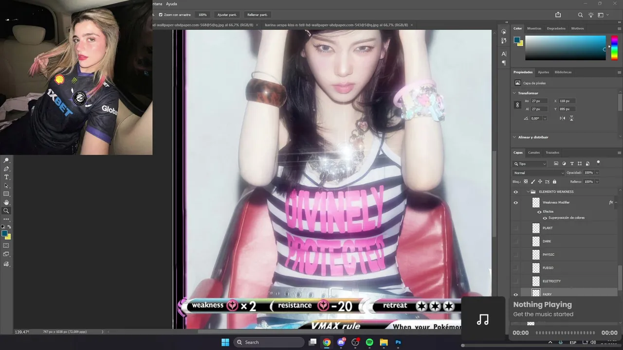The width and height of the screenshot is (623, 350).
Task: Flip the layer vertically
Action: tap(571, 118)
